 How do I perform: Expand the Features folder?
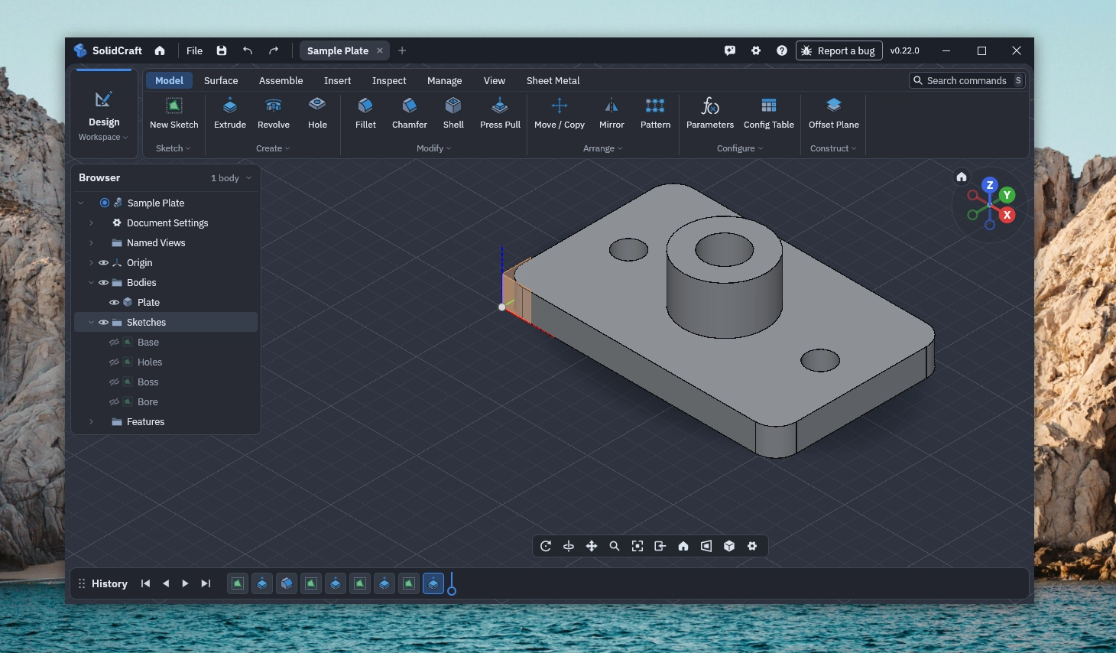91,422
